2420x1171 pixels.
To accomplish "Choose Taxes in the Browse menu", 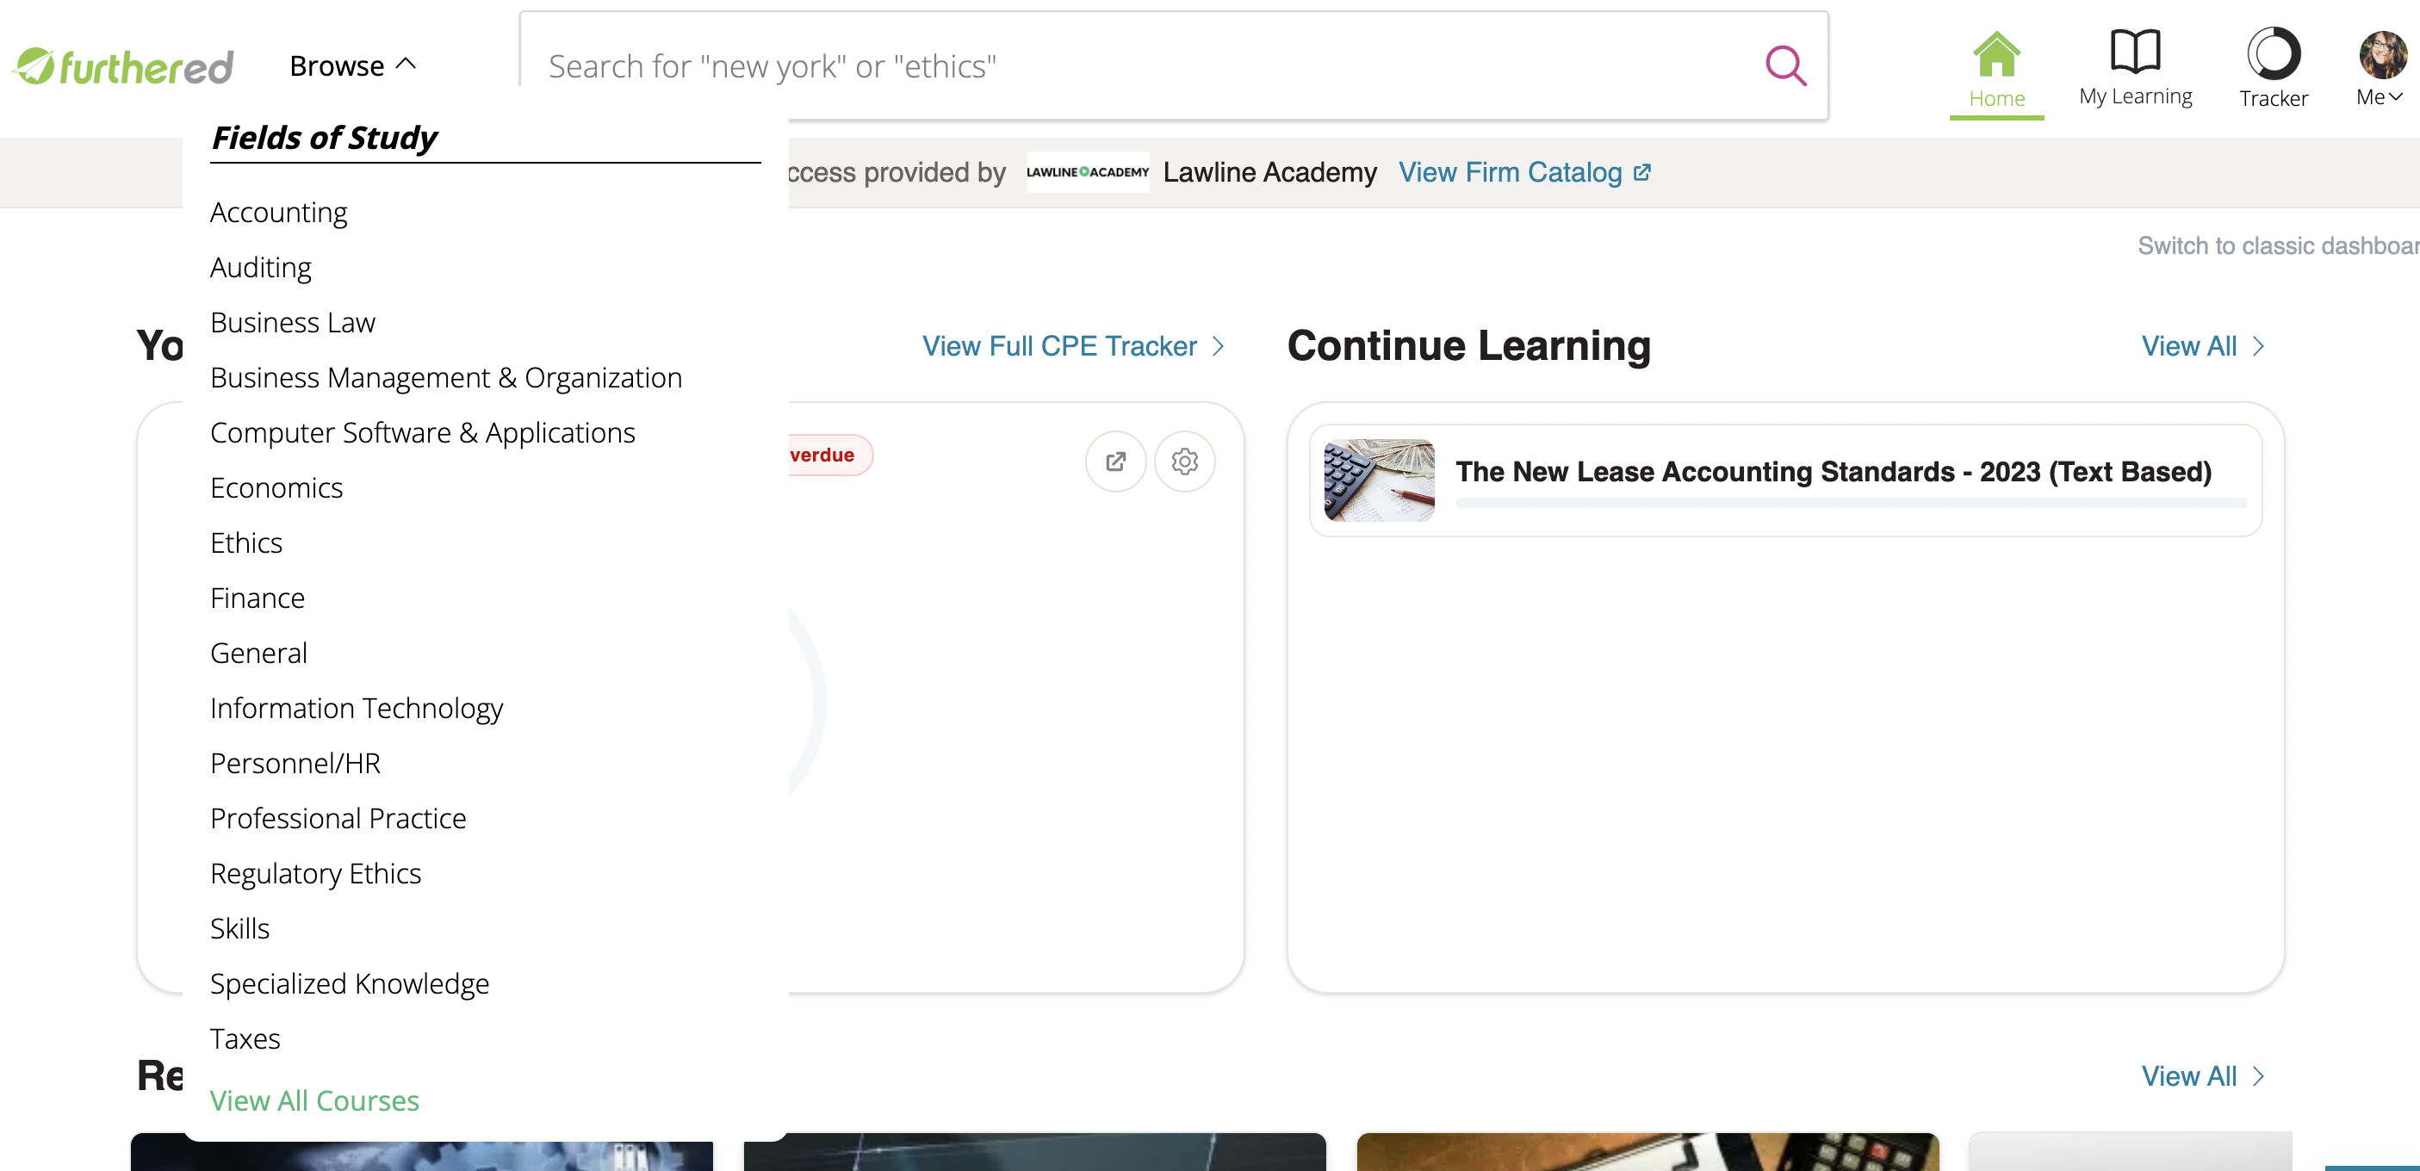I will click(x=245, y=1038).
